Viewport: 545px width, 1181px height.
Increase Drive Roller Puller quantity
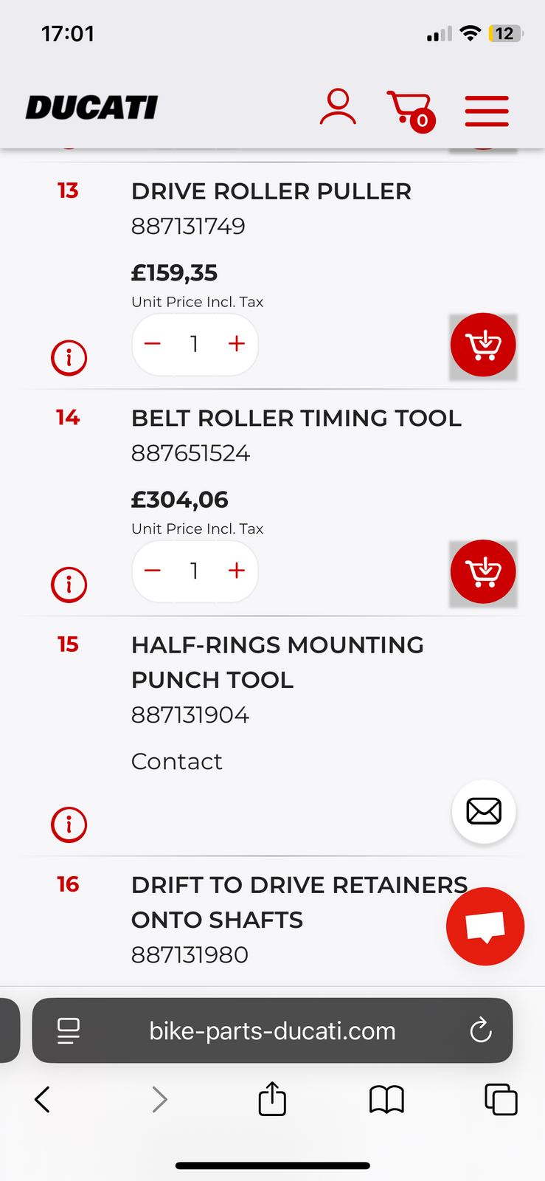point(237,344)
